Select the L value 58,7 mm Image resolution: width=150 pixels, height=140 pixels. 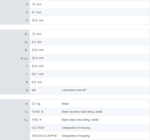(37, 74)
